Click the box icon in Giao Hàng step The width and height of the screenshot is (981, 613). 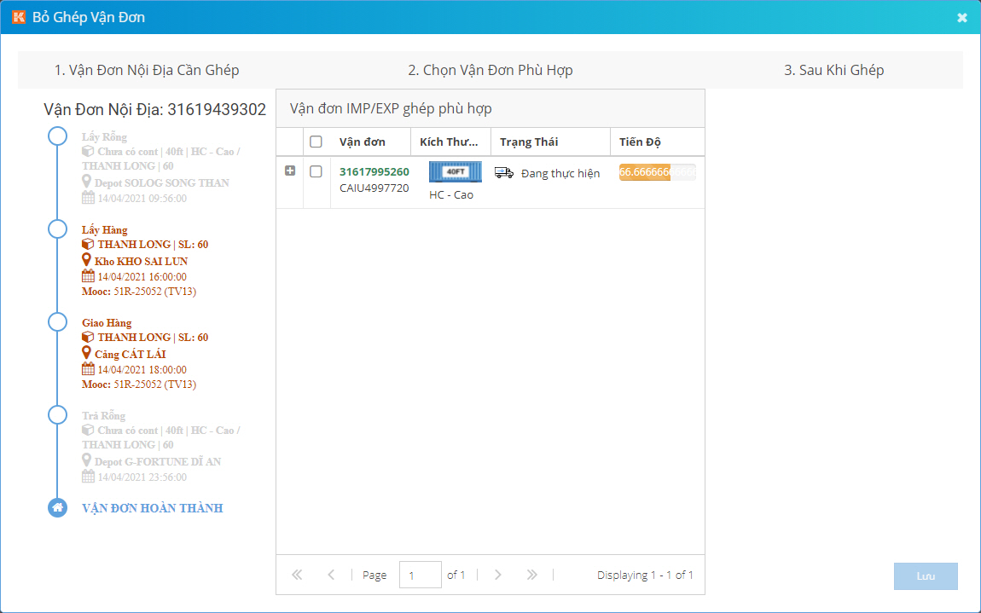88,338
